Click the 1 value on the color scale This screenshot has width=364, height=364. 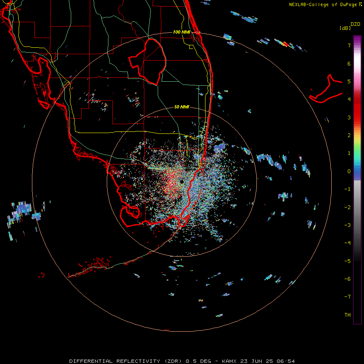pos(349,153)
